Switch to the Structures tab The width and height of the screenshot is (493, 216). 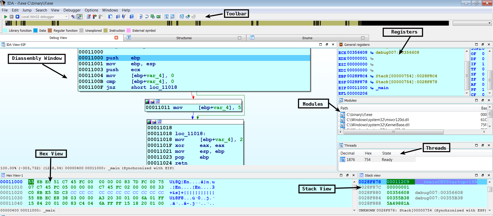(x=184, y=38)
